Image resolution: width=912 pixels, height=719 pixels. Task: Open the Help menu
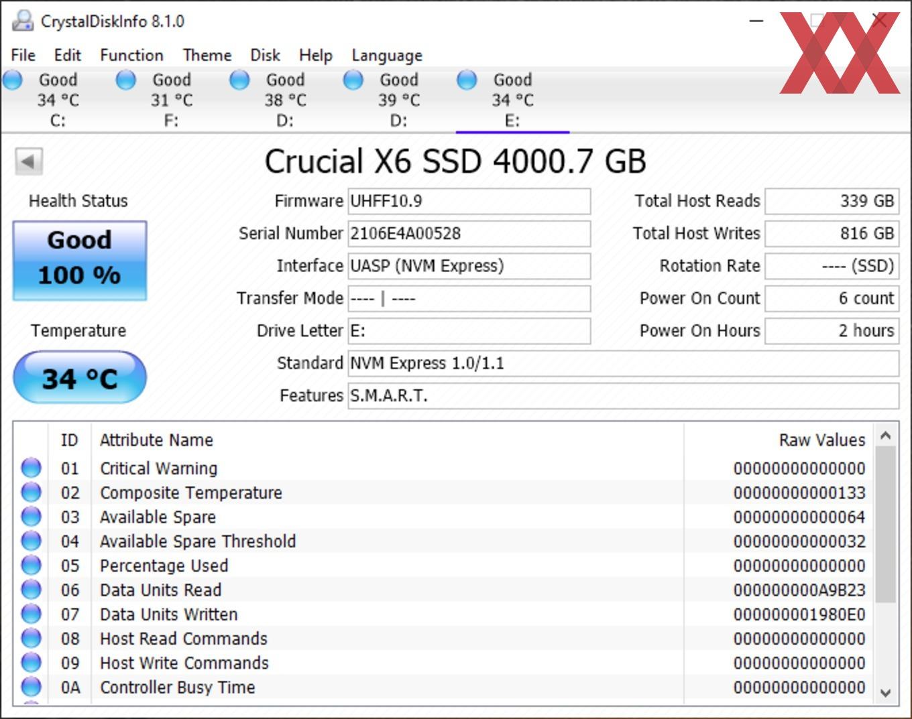click(315, 55)
